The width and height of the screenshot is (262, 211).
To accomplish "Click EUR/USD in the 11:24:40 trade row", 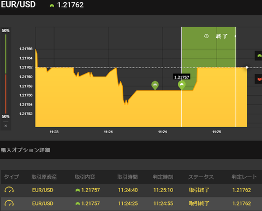I will [x=43, y=190].
